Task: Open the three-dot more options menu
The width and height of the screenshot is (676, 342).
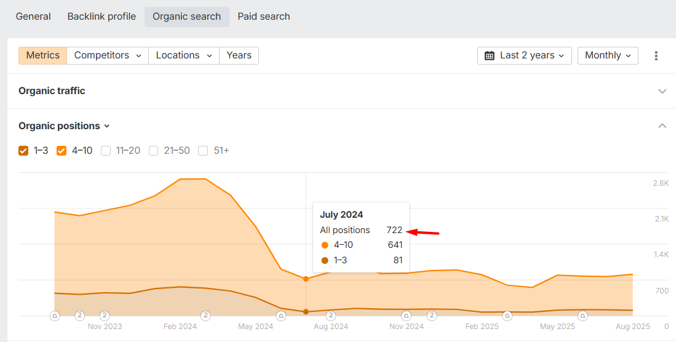Action: tap(656, 56)
